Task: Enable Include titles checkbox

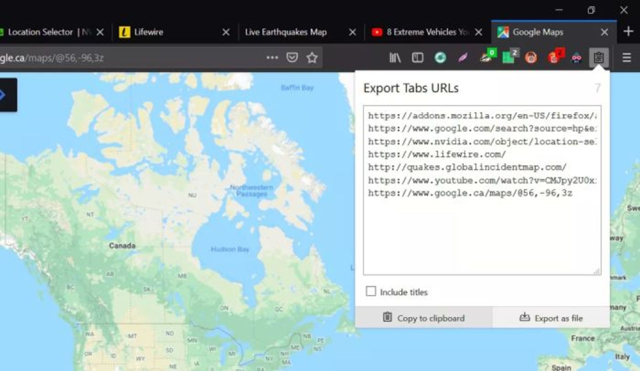Action: pyautogui.click(x=371, y=292)
